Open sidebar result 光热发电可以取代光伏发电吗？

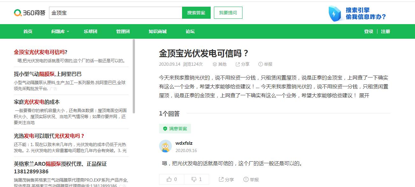click(x=49, y=136)
